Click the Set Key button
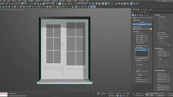This screenshot has width=173, height=97. coord(151,96)
